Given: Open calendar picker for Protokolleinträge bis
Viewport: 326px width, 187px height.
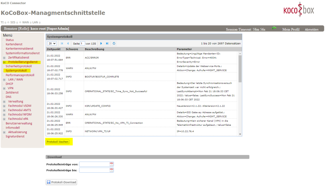Looking at the screenshot, I should (111, 170).
